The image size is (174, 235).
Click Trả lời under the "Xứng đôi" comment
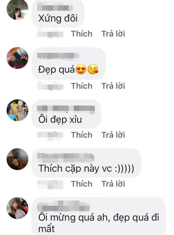pos(113,34)
